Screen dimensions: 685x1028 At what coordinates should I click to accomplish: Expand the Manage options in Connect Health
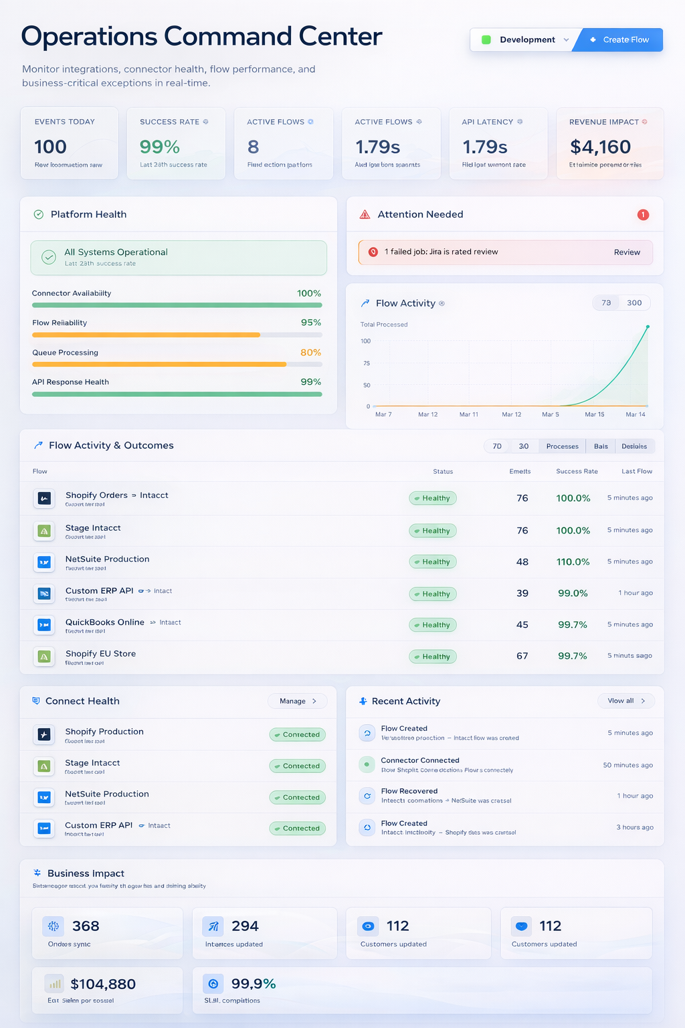[x=297, y=701]
